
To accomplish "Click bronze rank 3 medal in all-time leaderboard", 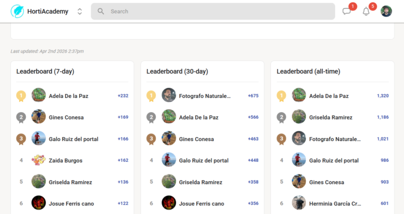I will click(281, 139).
